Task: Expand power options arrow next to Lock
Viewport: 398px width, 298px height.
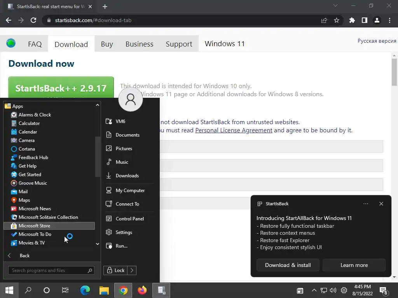Action: coord(132,270)
